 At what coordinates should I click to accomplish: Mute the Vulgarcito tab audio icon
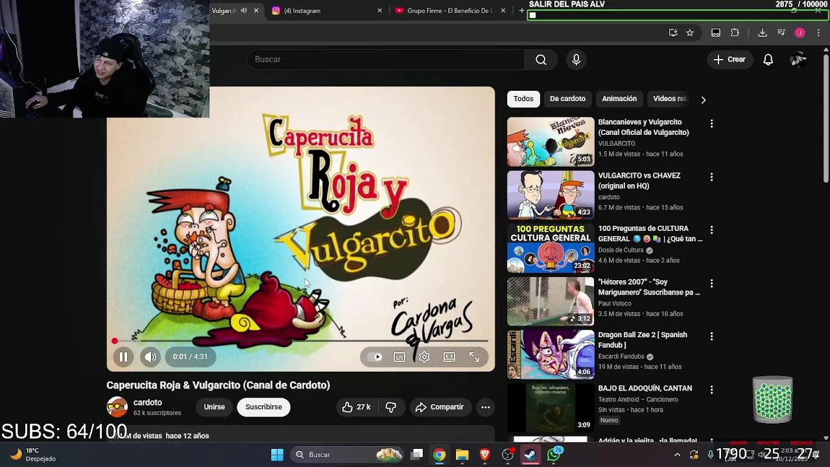click(x=244, y=10)
